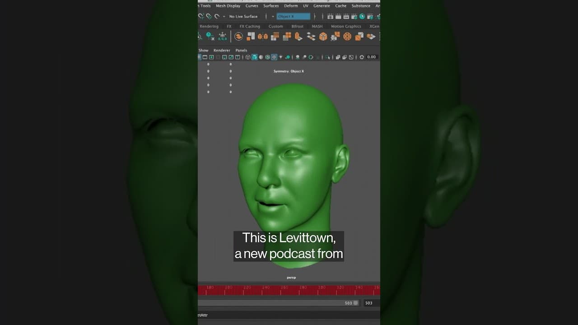578x325 pixels.
Task: Toggle Smooth Shade All highlighted cube icon
Action: coord(254,57)
